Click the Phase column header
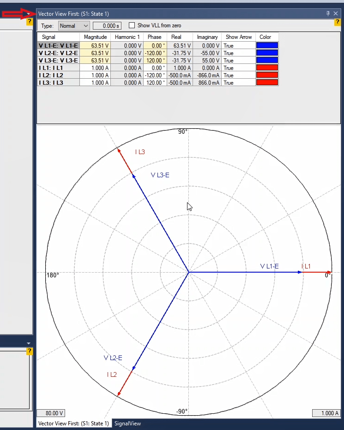Screen dimensions: 344x430 click(154, 37)
